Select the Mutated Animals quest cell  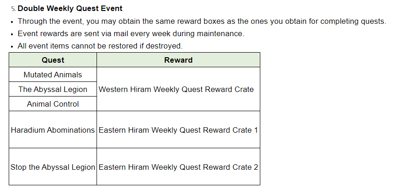point(53,75)
